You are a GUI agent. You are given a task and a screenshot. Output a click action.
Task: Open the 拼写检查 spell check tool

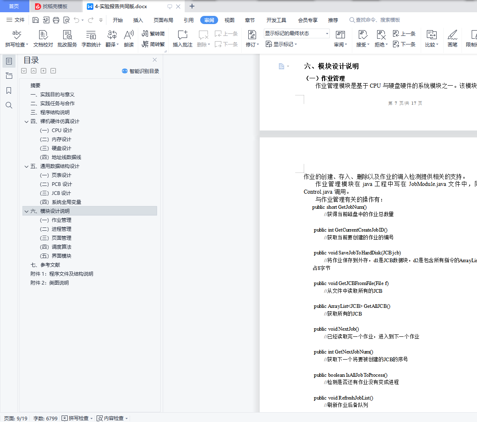[x=16, y=38]
